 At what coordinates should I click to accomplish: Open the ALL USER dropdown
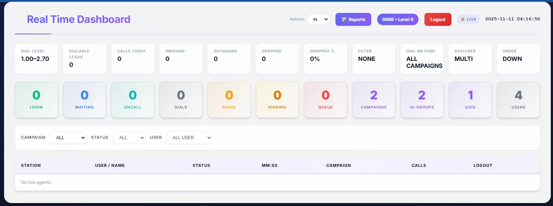click(189, 137)
